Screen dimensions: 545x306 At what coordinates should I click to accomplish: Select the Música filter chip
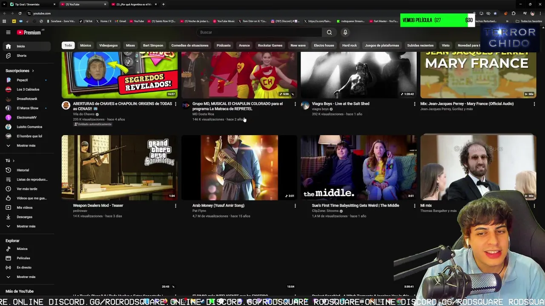tap(86, 45)
